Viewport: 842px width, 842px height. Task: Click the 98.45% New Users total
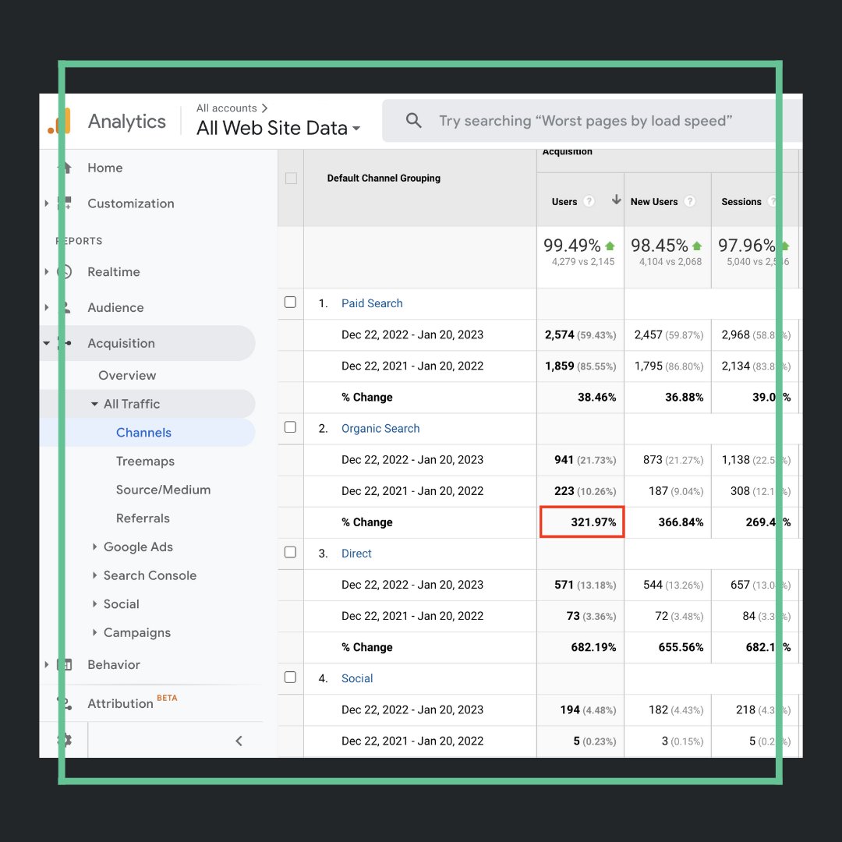[x=660, y=246]
